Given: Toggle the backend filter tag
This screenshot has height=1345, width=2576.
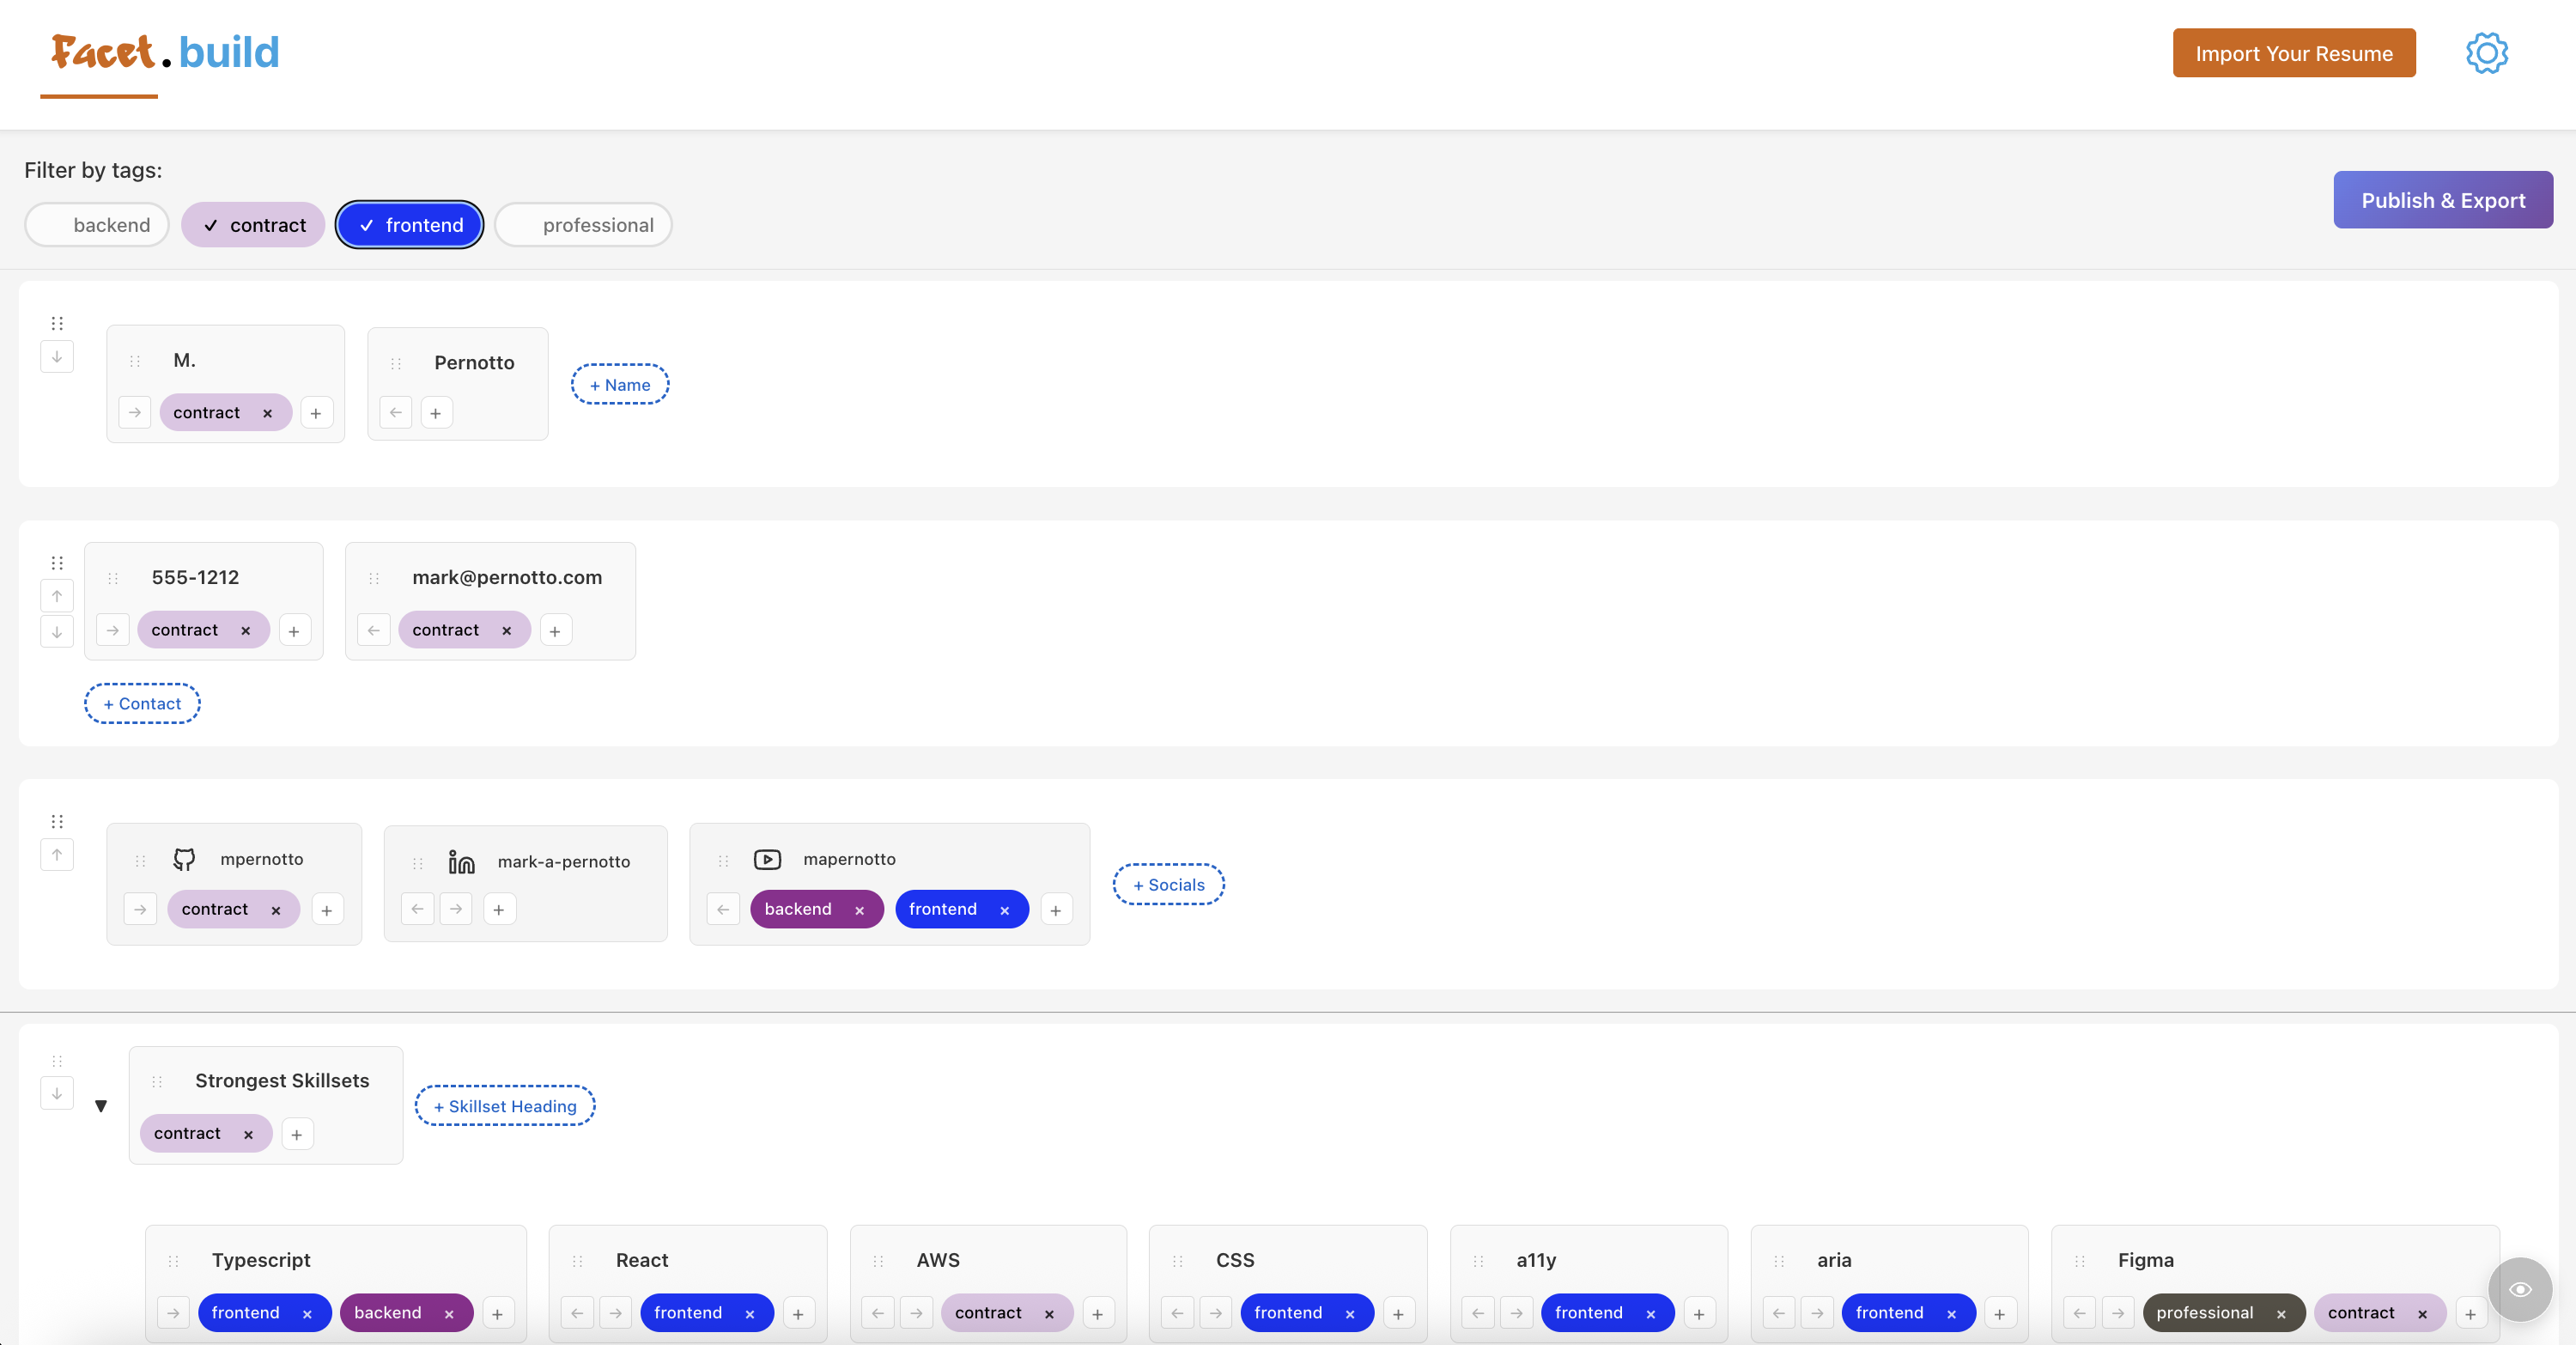Looking at the screenshot, I should coord(97,225).
